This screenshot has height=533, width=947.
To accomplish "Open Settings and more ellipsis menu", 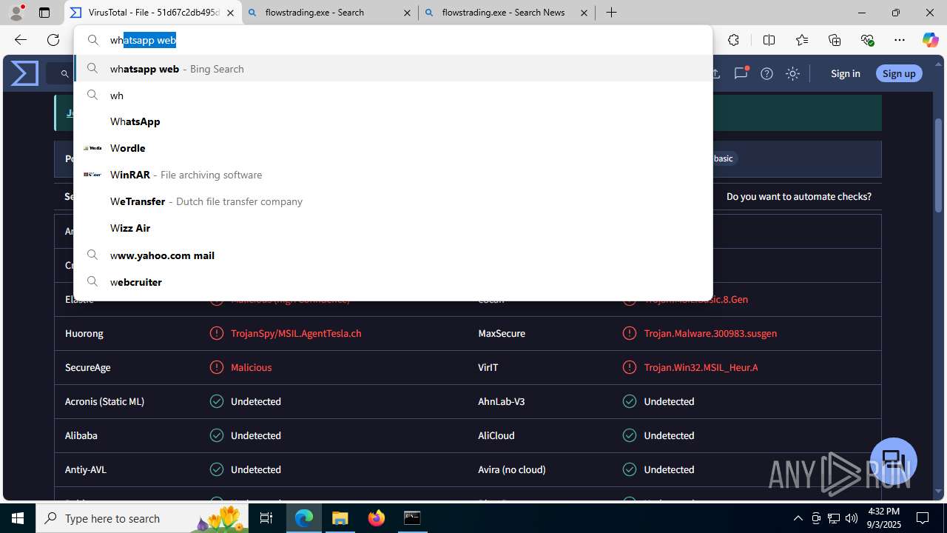I will [900, 40].
